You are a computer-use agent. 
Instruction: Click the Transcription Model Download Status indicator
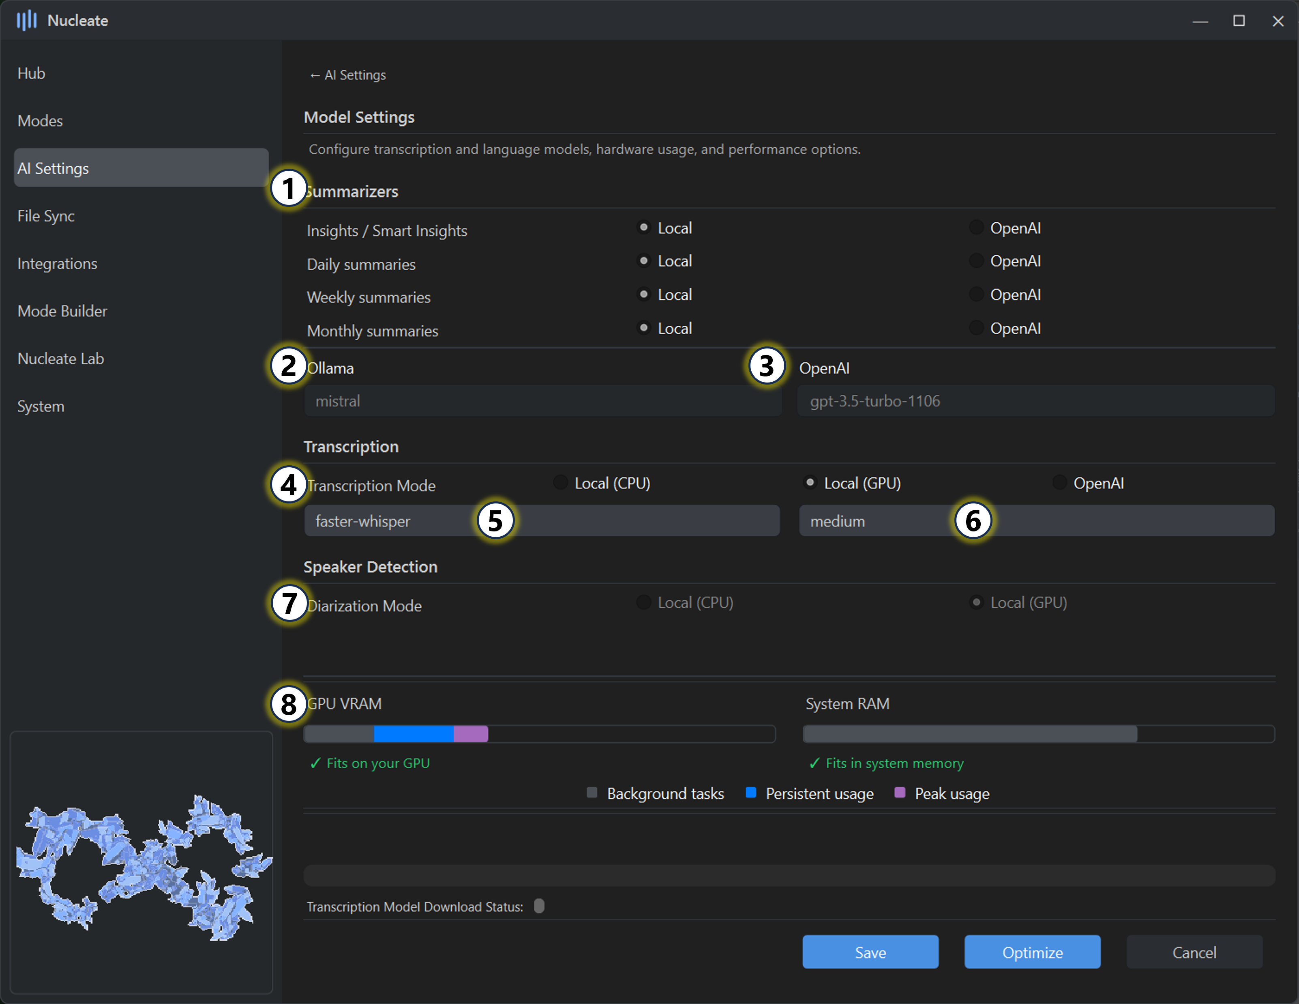pos(539,906)
